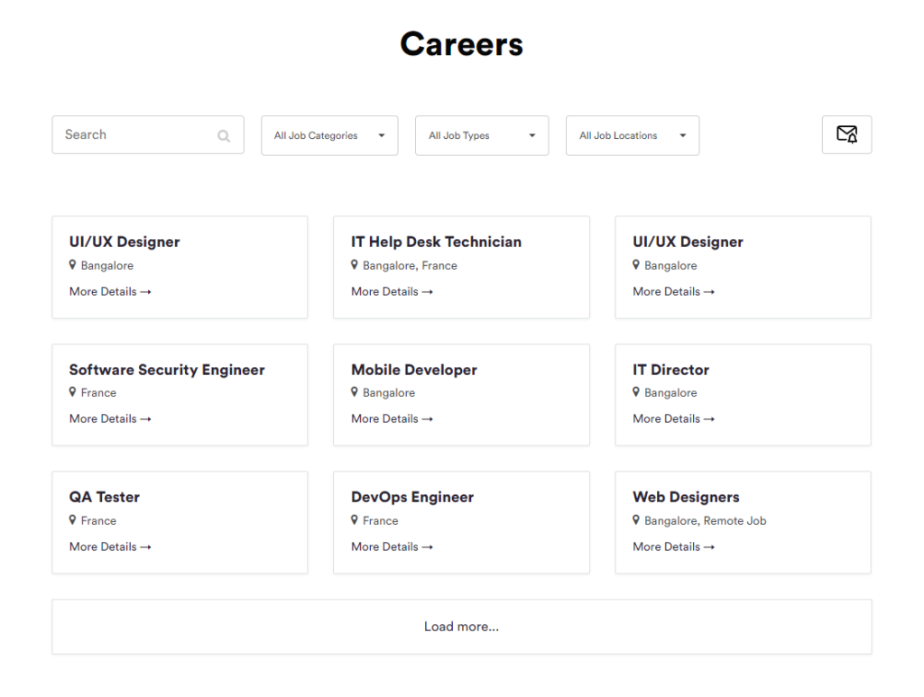Open the email job alert subscription icon
924x697 pixels.
[x=846, y=133]
